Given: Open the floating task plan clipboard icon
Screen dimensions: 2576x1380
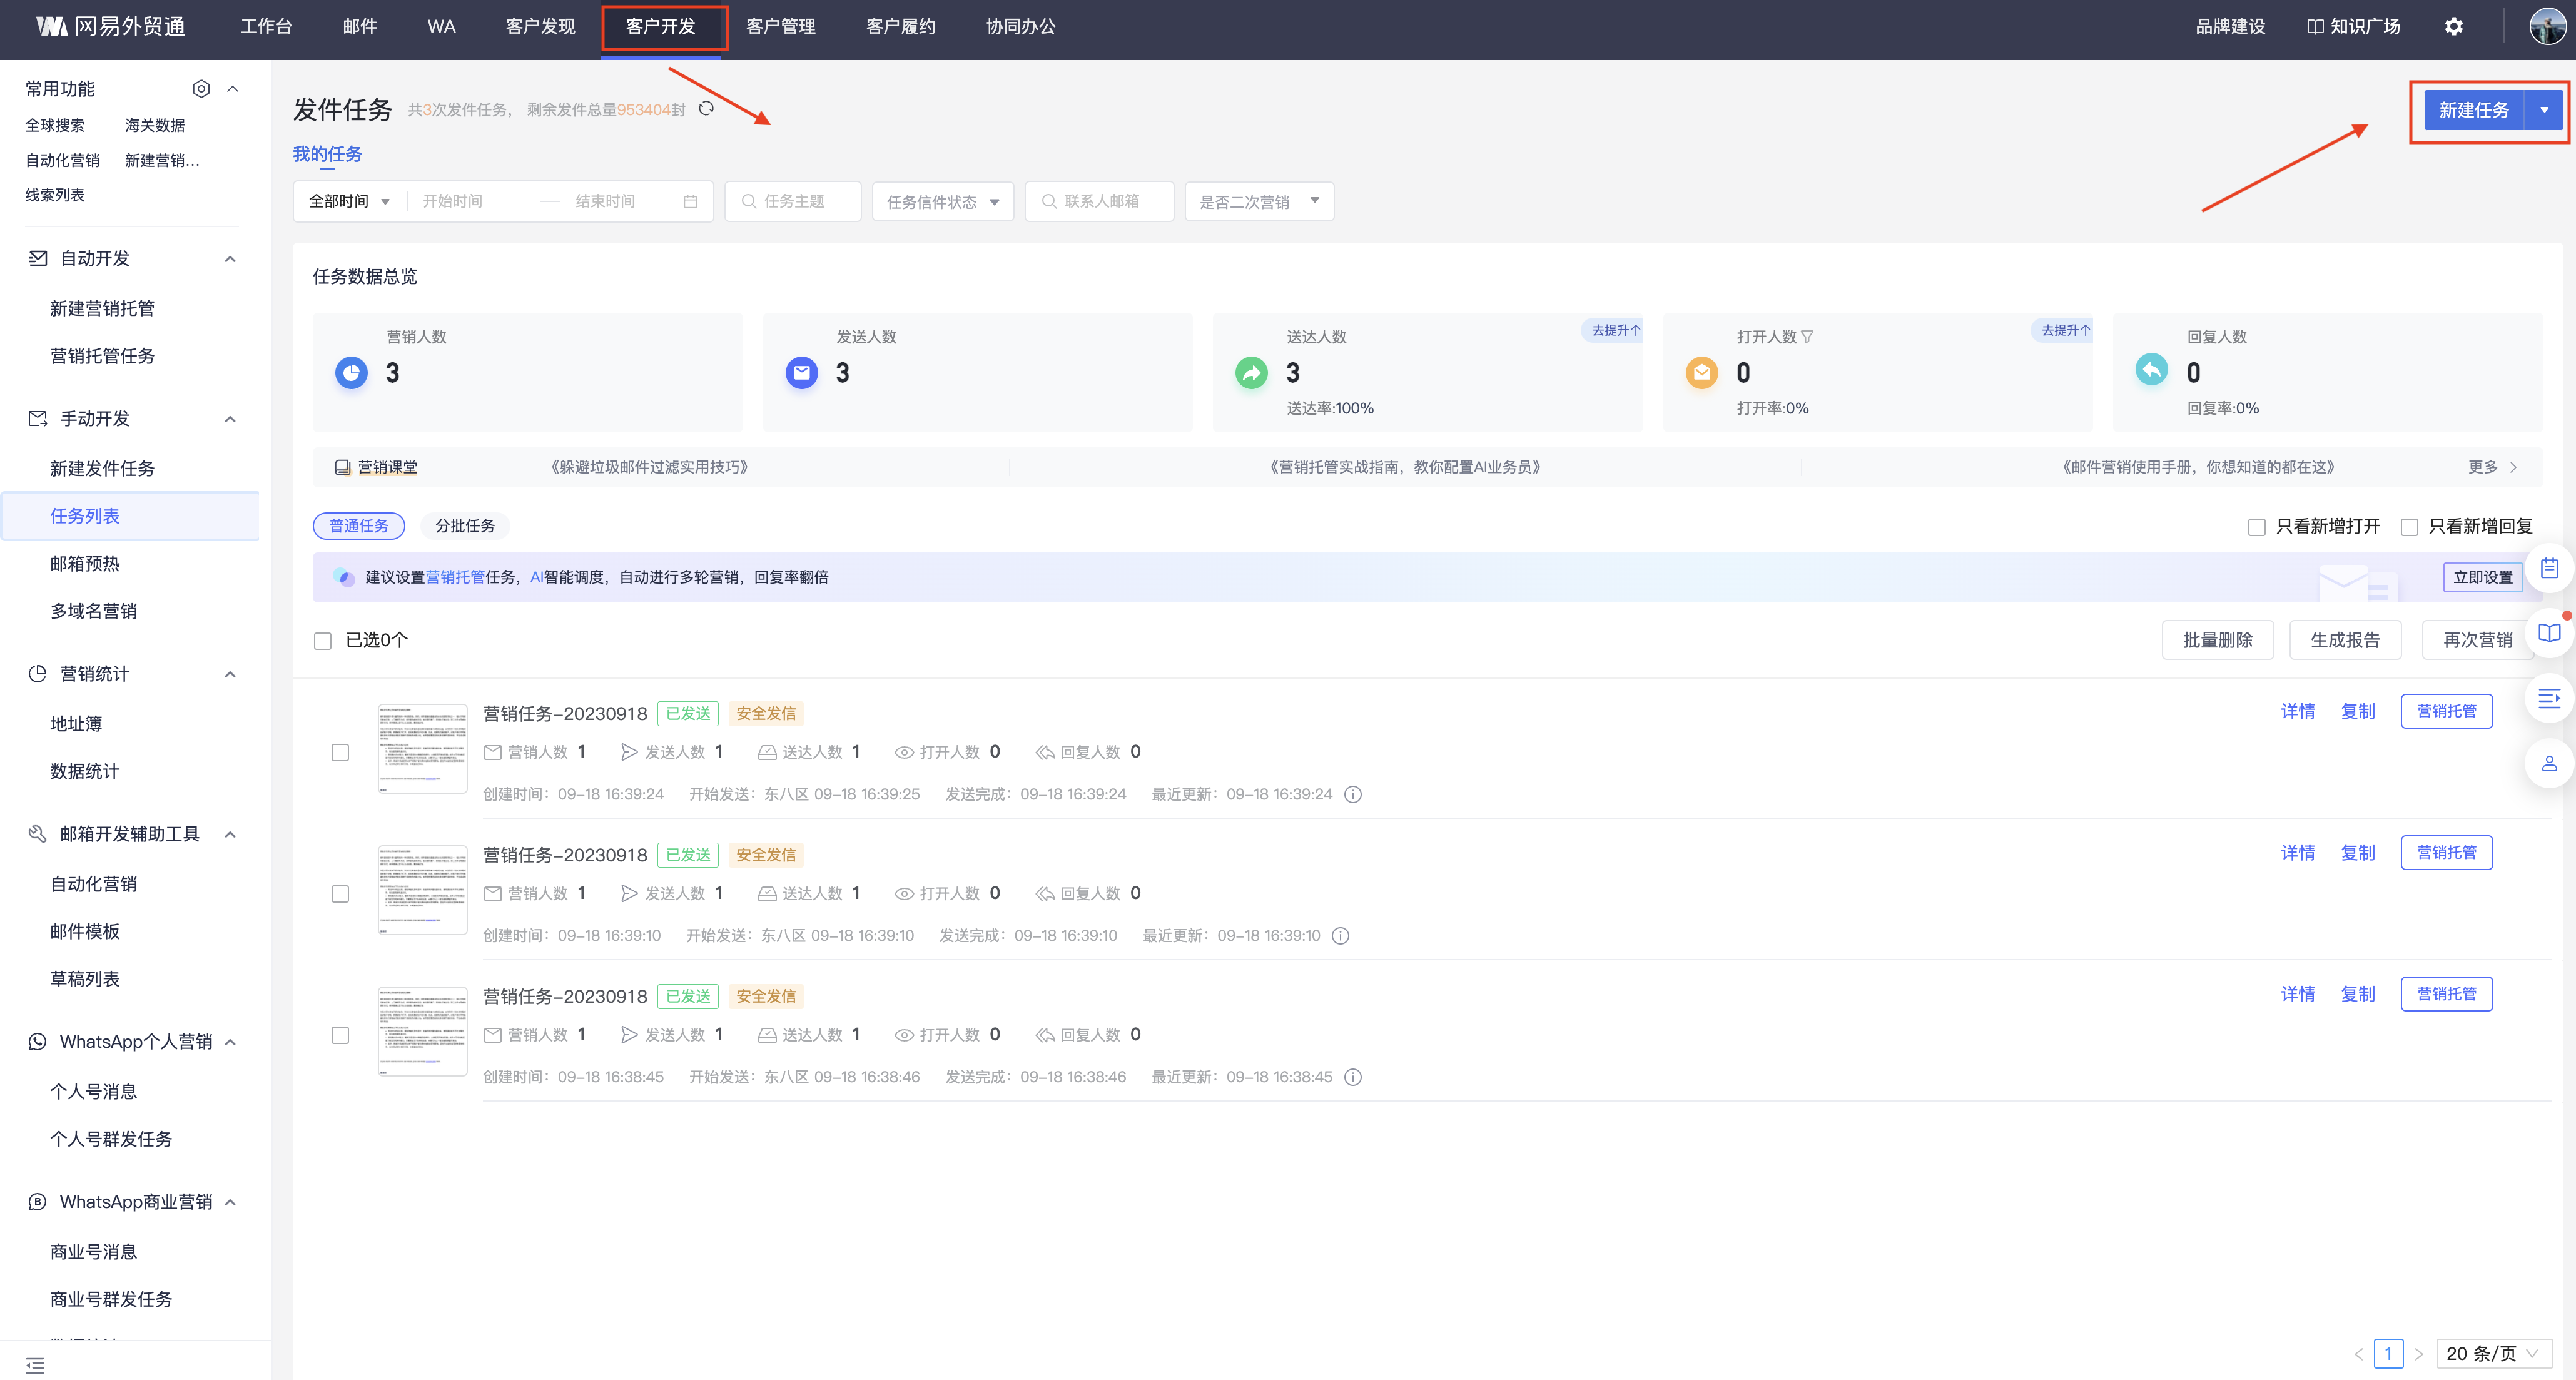Looking at the screenshot, I should [x=2550, y=567].
